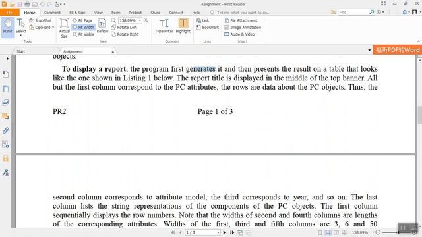Choose the Select text tool
The width and height of the screenshot is (422, 237).
21,26
